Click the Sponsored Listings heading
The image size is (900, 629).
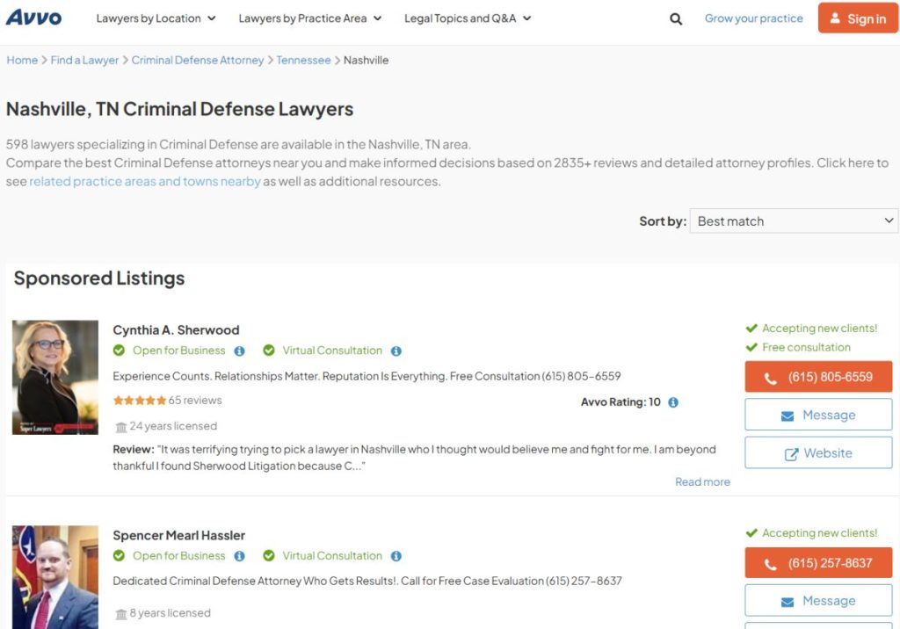point(99,278)
